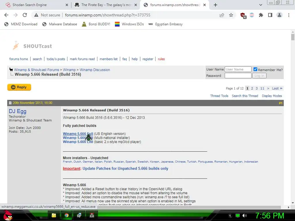Expand the tab search dropdown arrow
This screenshot has width=295, height=221.
click(260, 5)
